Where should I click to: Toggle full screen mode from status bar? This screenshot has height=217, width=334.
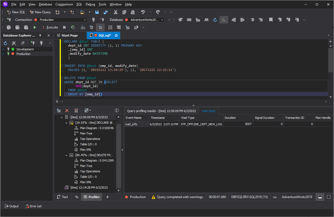click(328, 197)
